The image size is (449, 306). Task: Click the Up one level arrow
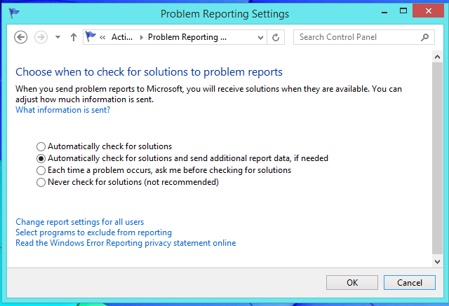coord(74,37)
